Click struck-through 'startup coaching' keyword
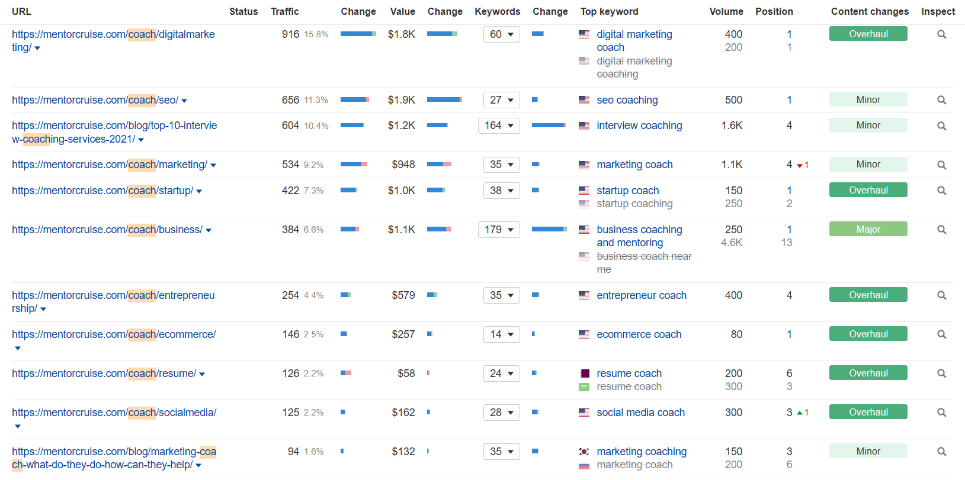The height and width of the screenshot is (480, 965). pyautogui.click(x=634, y=204)
